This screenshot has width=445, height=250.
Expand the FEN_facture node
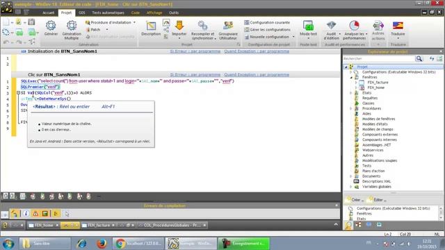(356, 83)
